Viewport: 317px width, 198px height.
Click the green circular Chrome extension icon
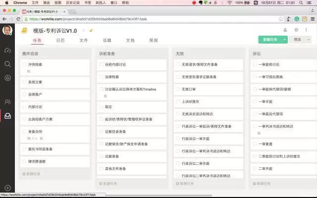pos(297,19)
